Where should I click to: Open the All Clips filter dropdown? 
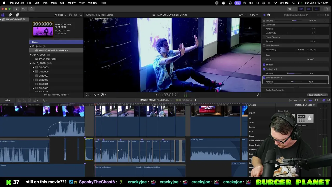[60, 15]
